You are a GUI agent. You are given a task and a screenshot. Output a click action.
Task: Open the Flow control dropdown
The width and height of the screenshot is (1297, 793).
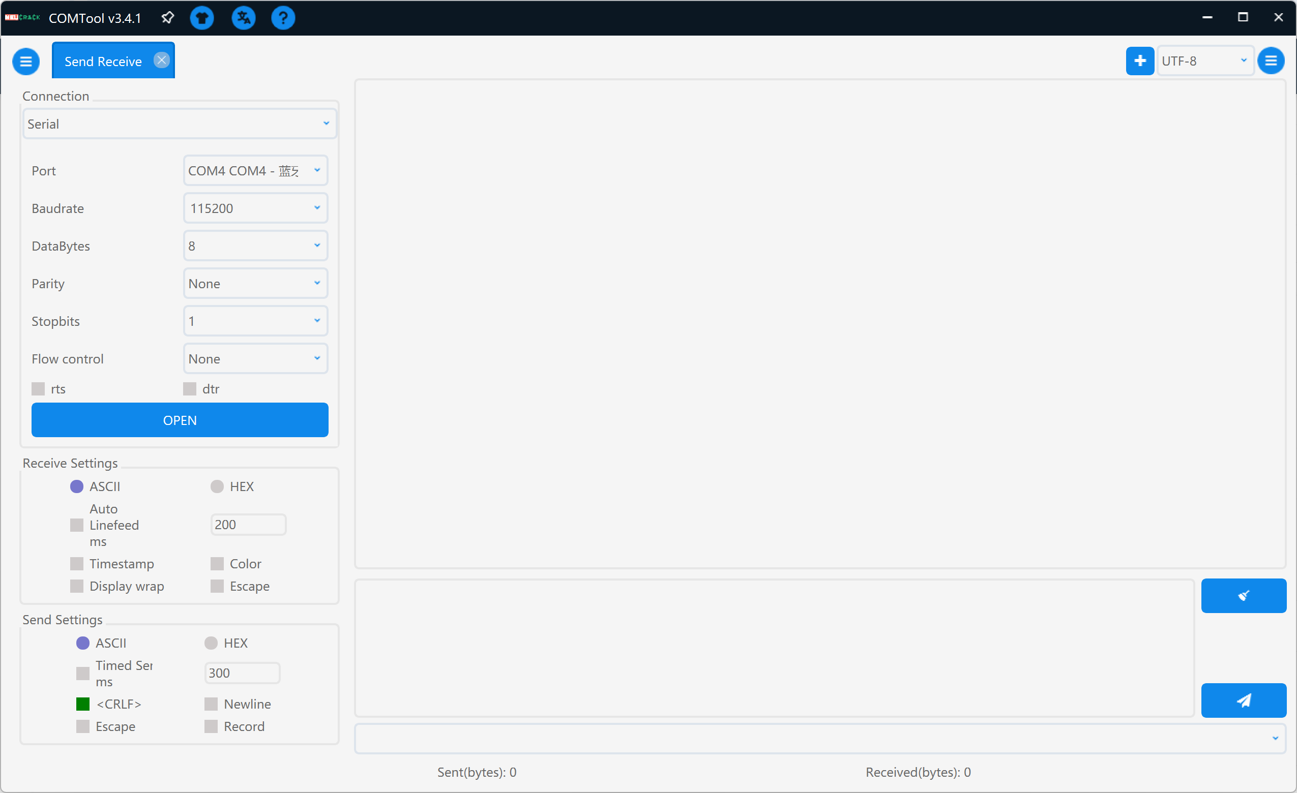click(x=255, y=358)
